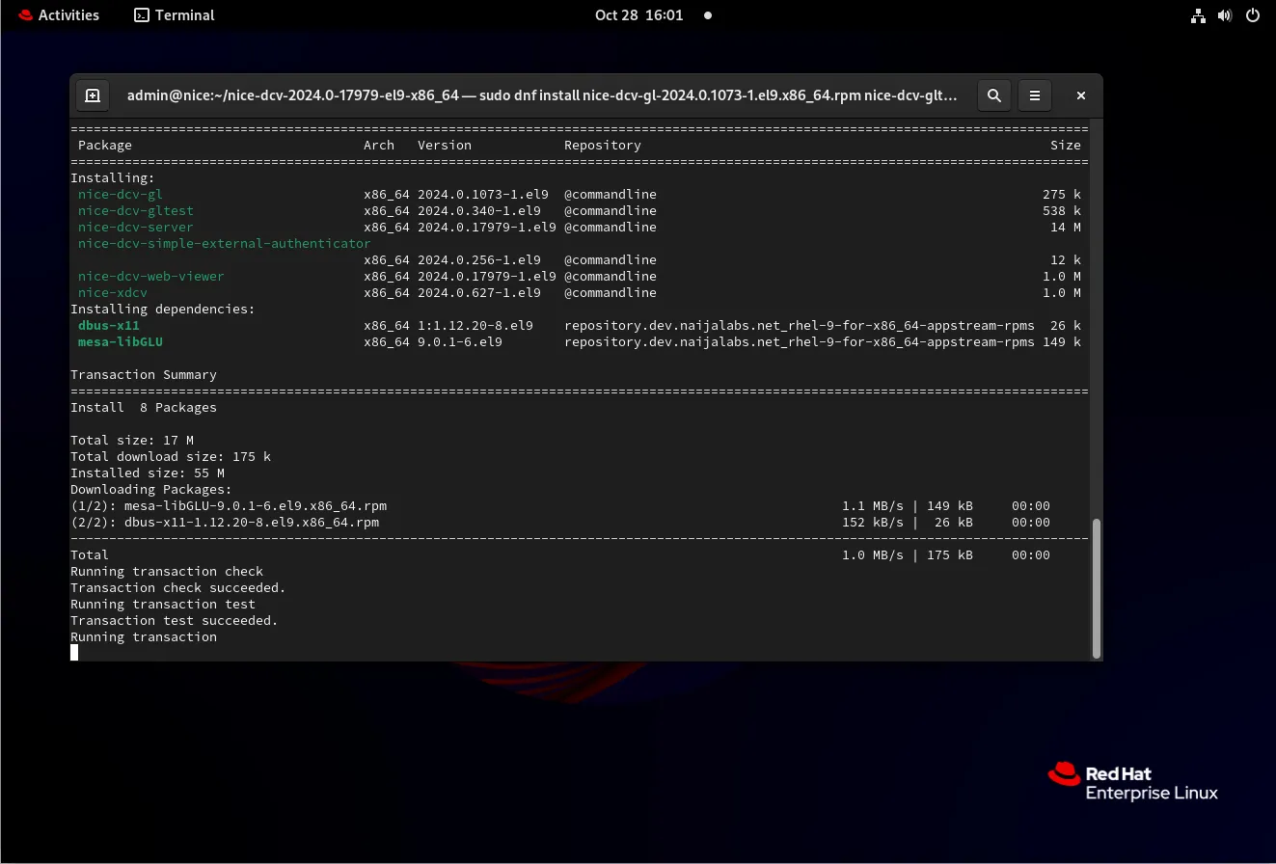The height and width of the screenshot is (864, 1276).
Task: Open a new terminal tab
Action: click(x=93, y=95)
